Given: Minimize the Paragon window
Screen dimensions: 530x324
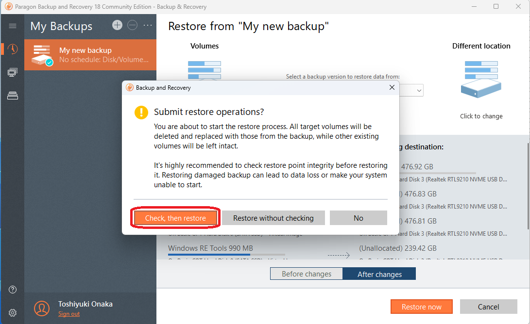Looking at the screenshot, I should [474, 6].
